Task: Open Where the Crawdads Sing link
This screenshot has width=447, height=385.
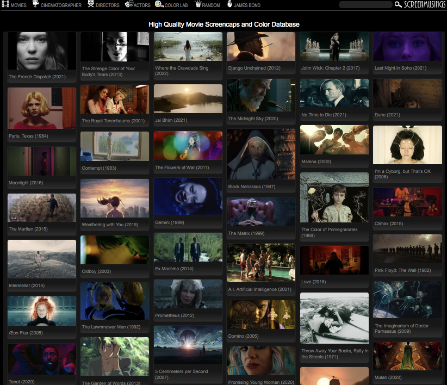Action: click(x=182, y=71)
